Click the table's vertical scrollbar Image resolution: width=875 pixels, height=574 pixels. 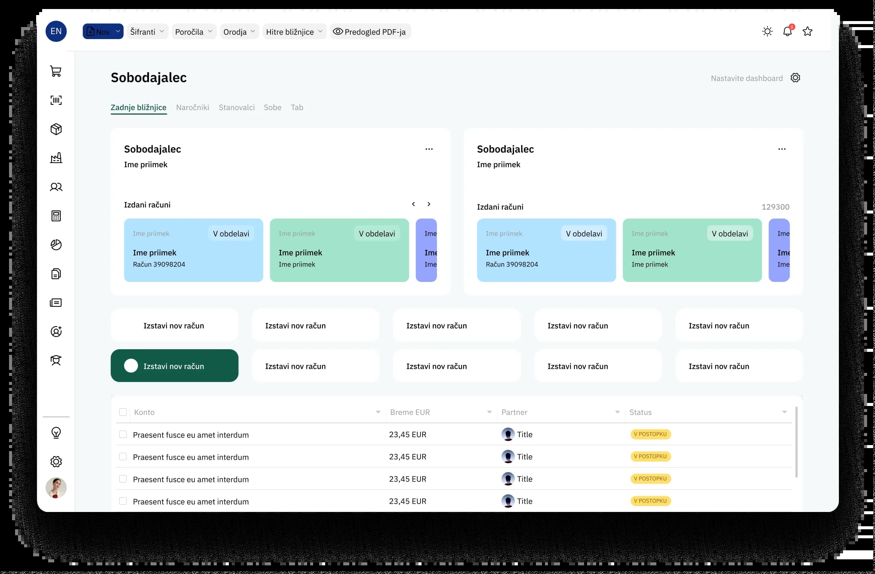pyautogui.click(x=796, y=442)
